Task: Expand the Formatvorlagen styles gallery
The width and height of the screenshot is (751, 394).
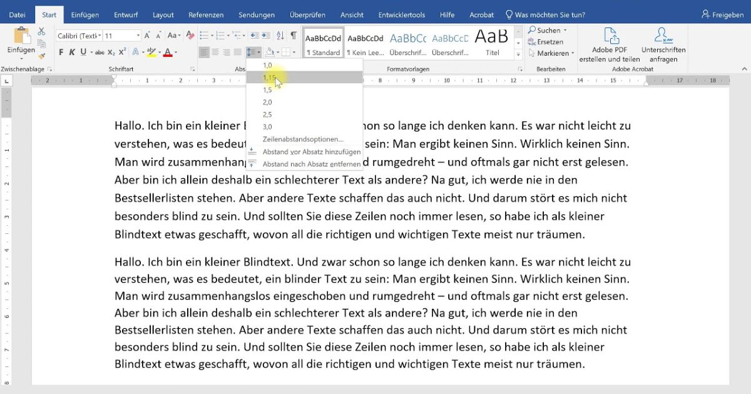Action: [518, 53]
